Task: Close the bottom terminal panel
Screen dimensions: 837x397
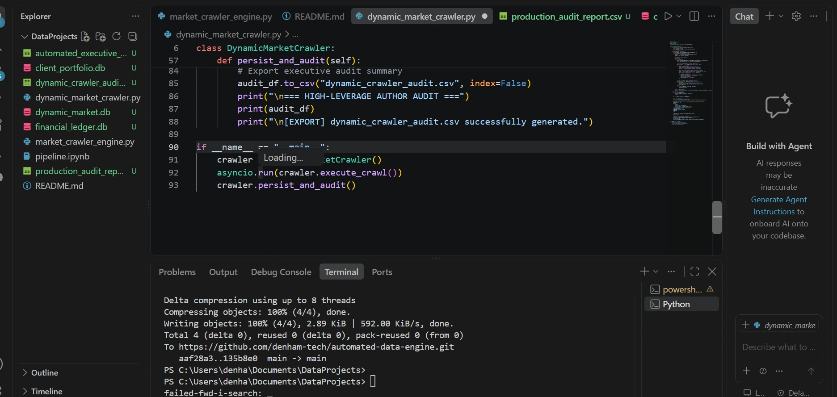Action: click(712, 272)
